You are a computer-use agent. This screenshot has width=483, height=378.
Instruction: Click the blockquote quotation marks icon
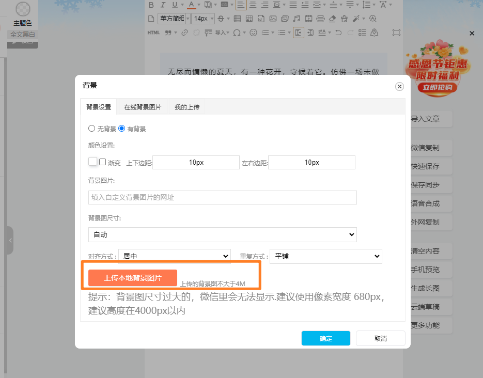click(x=168, y=33)
